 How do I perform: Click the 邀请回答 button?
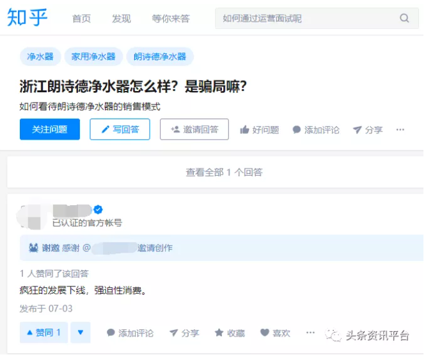194,129
